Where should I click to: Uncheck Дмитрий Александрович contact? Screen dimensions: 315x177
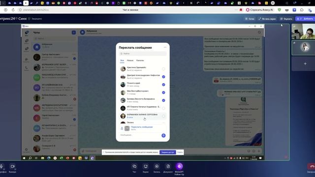point(163,77)
